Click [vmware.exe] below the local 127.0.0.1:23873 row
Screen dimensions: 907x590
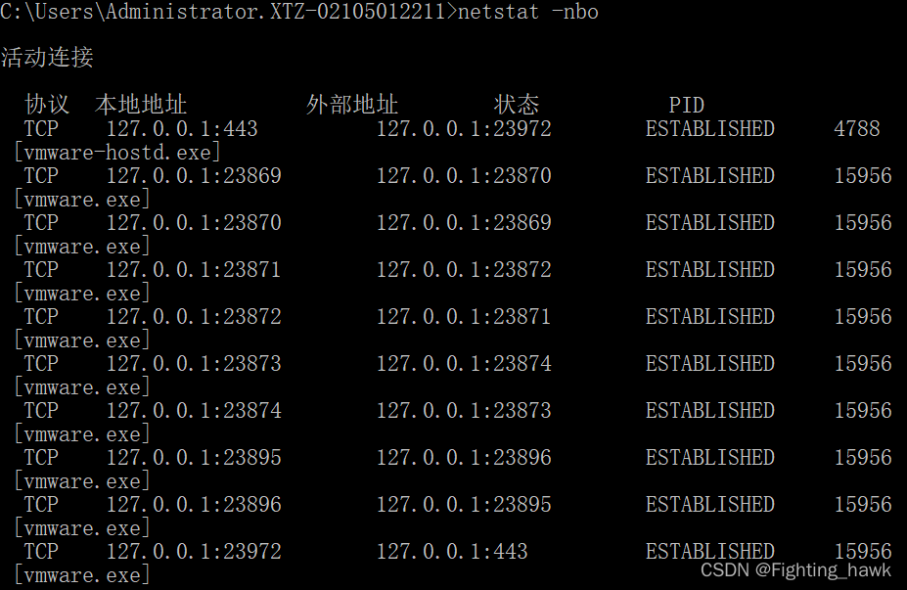(x=81, y=387)
